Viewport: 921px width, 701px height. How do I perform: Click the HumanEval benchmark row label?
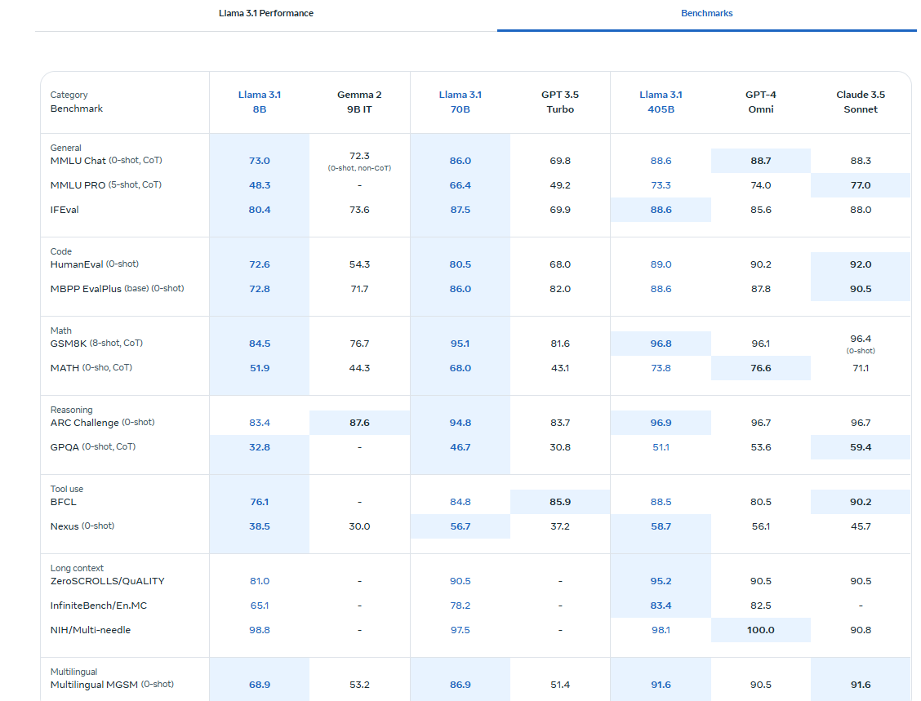click(x=95, y=264)
